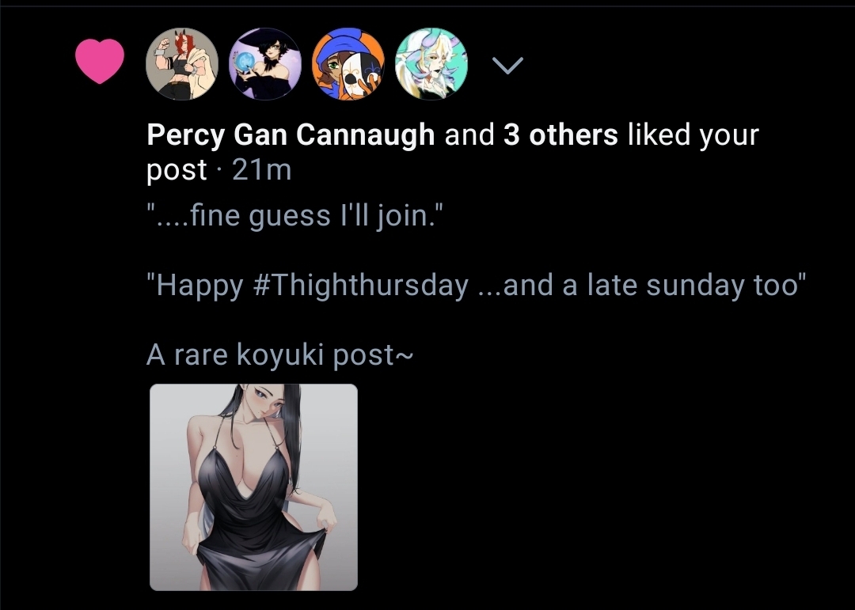Click the word "post" before the timestamp
Screen dimensions: 855x610
[177, 170]
